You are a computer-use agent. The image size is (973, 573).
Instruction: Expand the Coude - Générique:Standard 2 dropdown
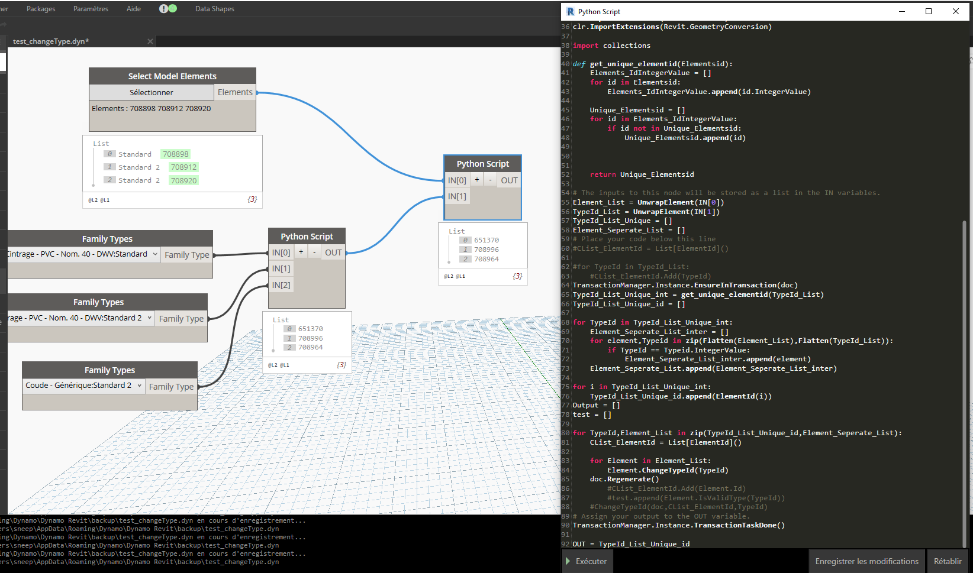coord(140,386)
